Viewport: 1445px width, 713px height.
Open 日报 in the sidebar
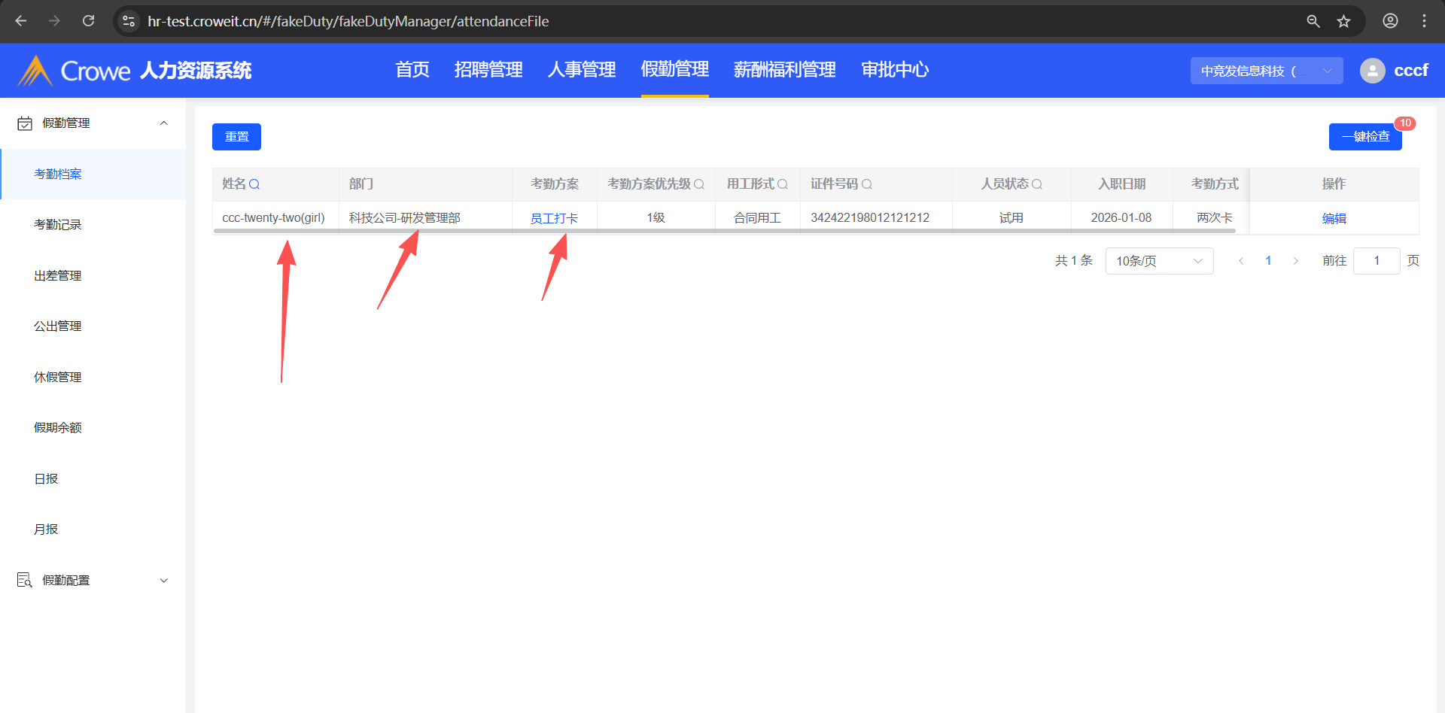(x=93, y=479)
